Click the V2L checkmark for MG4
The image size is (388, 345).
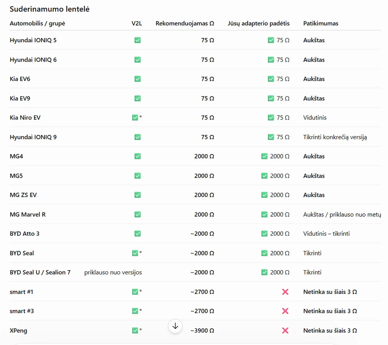(x=138, y=156)
